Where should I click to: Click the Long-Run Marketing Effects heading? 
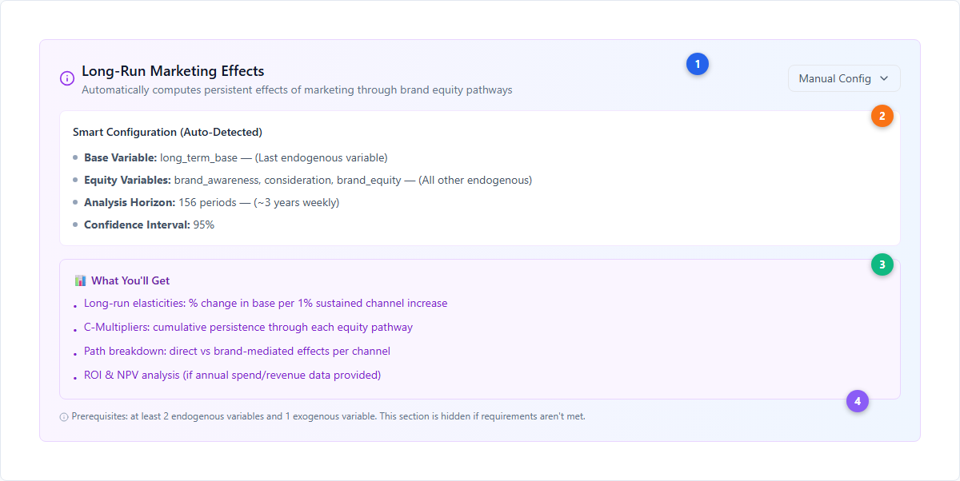point(173,71)
